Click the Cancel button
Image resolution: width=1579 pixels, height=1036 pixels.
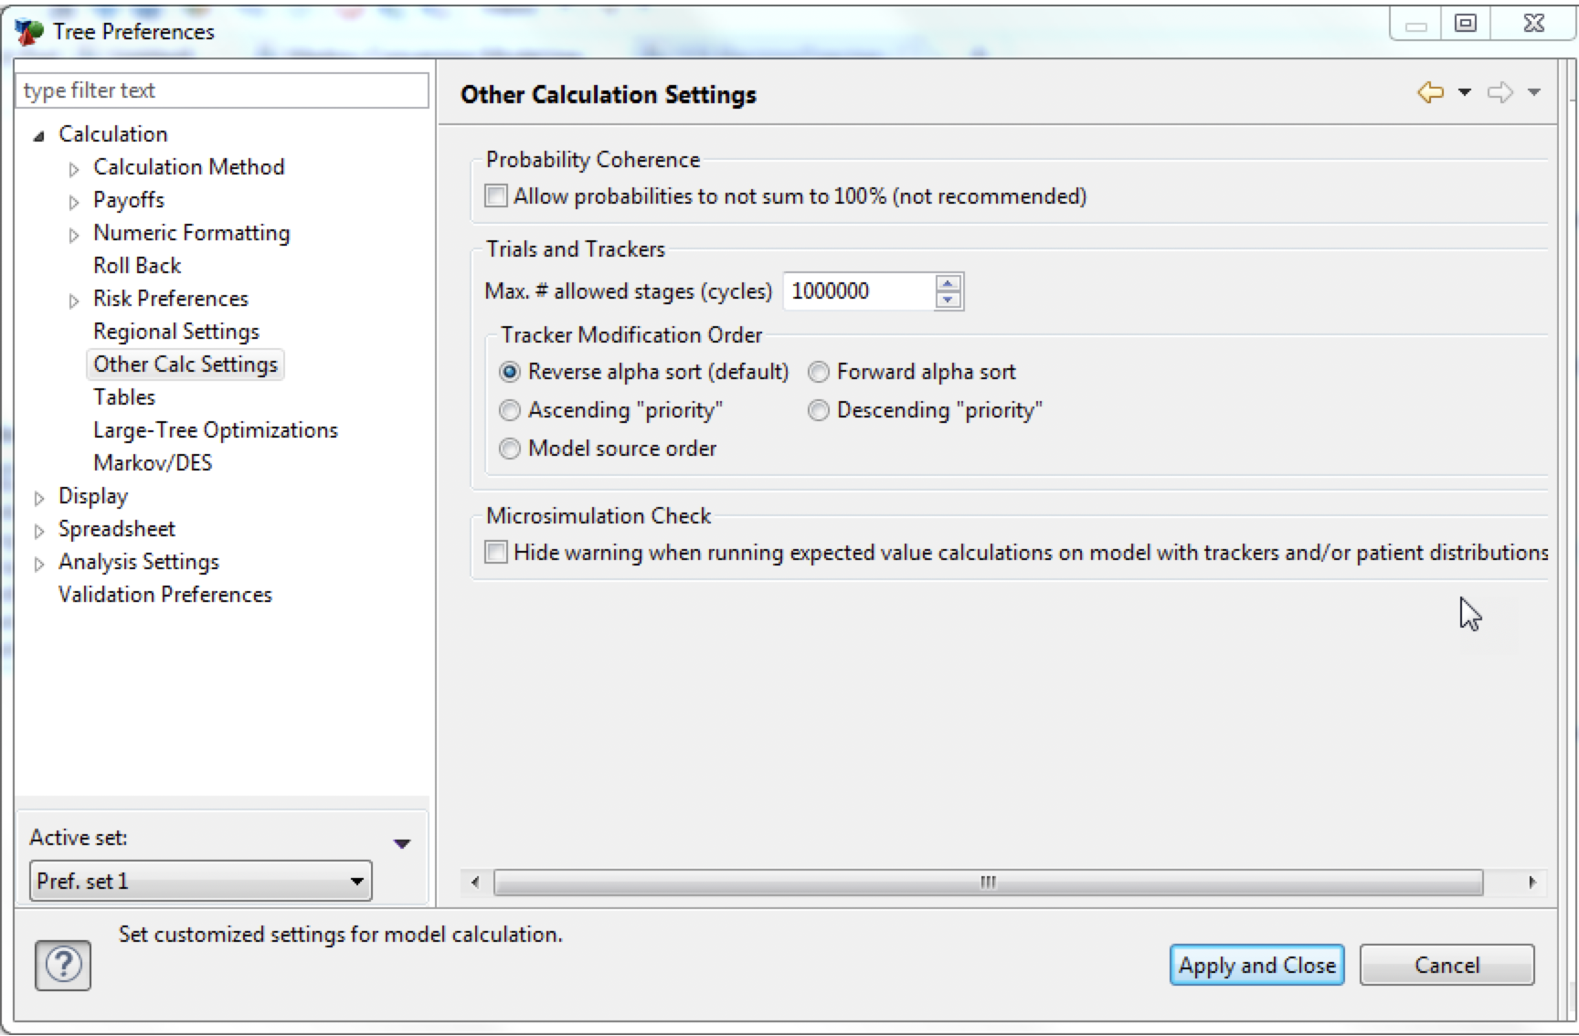click(1447, 965)
